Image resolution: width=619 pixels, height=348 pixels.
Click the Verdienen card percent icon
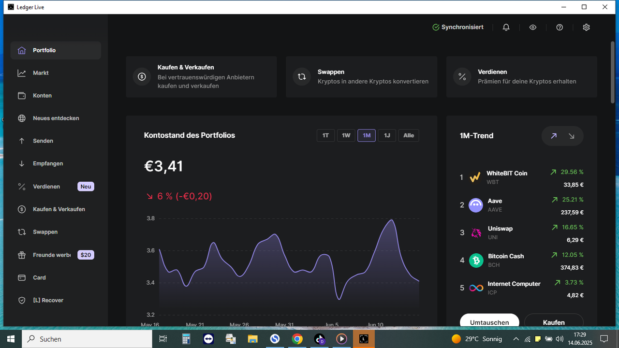pyautogui.click(x=462, y=76)
